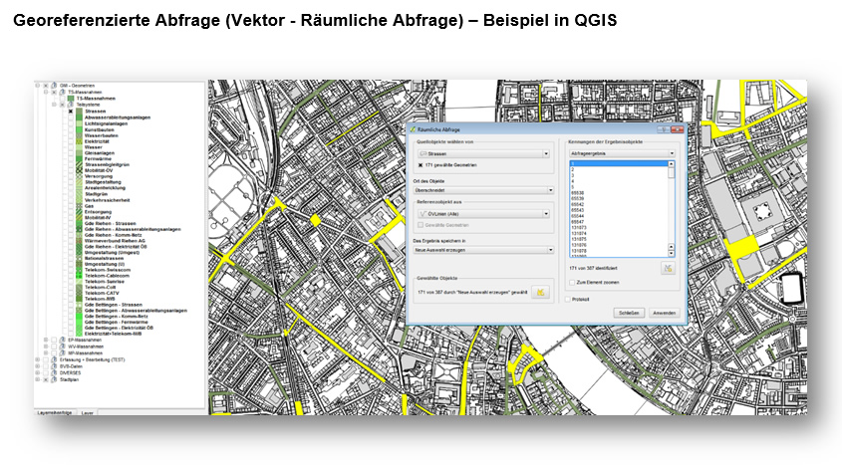Select the Gde Riehen - Komm-Netz layer row
The height and width of the screenshot is (465, 842).
tap(114, 235)
